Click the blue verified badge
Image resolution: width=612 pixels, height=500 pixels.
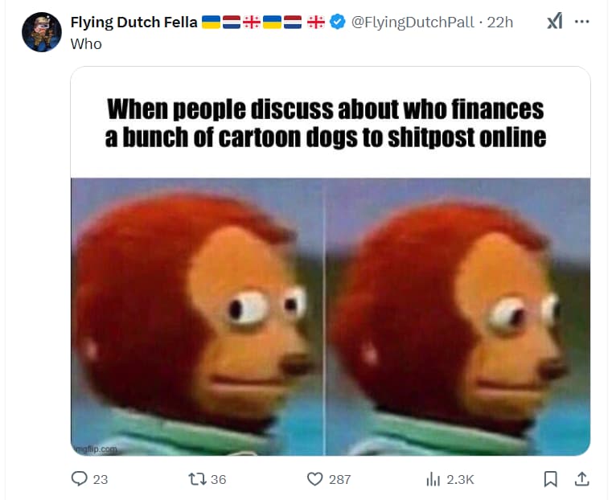(337, 22)
